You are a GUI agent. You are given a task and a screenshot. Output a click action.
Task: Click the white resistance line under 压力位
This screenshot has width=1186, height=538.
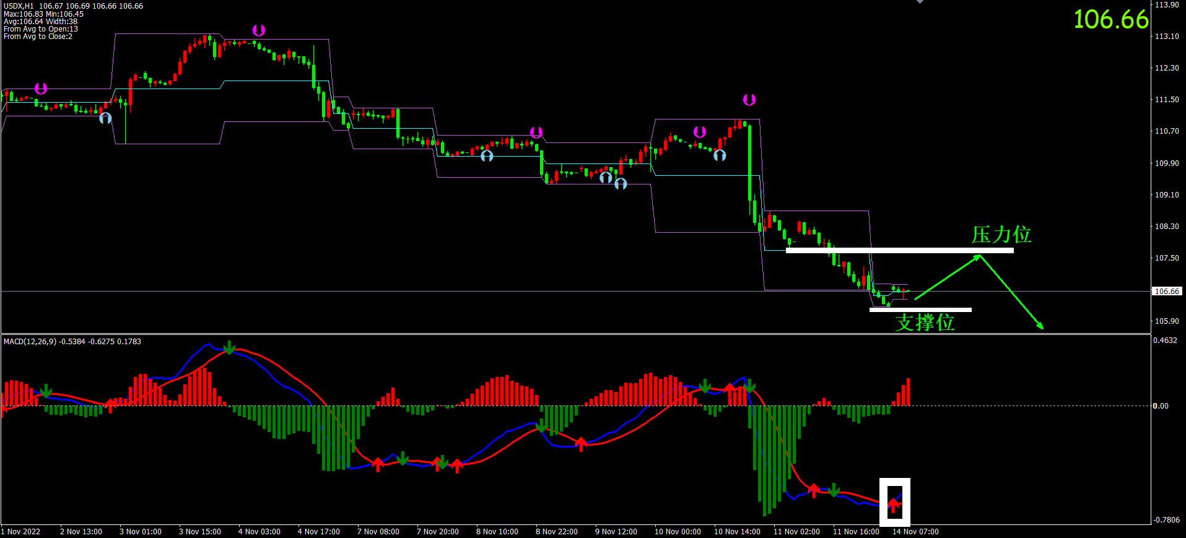click(899, 251)
